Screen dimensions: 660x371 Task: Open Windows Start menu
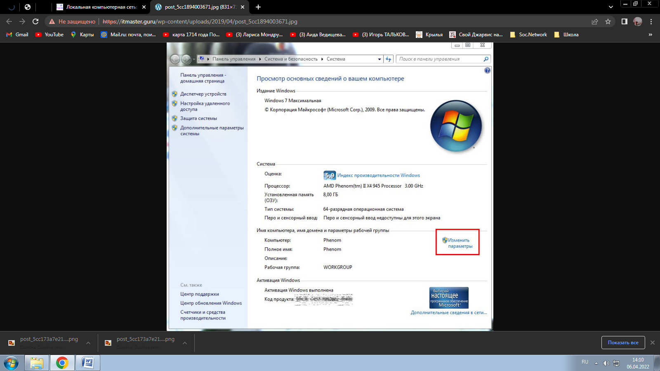tap(11, 363)
